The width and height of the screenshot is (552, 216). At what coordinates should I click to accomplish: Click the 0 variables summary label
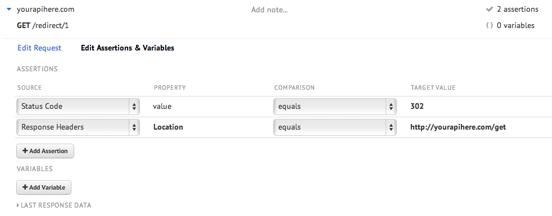pyautogui.click(x=515, y=26)
